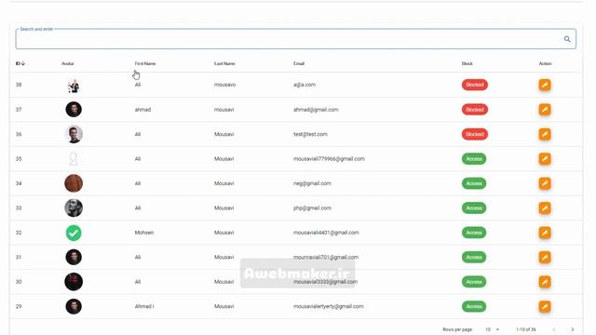Click Access badge for neg@gmail.com
596x335 pixels.
point(474,183)
